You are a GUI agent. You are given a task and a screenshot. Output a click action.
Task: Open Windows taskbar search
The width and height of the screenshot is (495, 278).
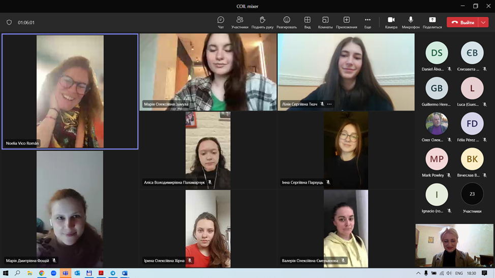[17, 273]
